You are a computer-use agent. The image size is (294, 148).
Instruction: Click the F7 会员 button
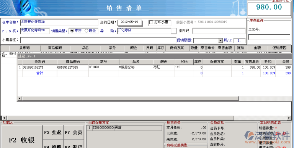pyautogui.click(x=73, y=132)
